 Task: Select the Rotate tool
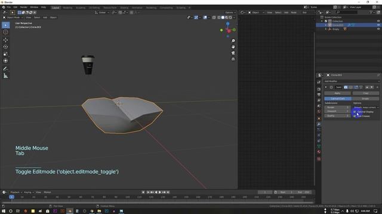pos(5,47)
